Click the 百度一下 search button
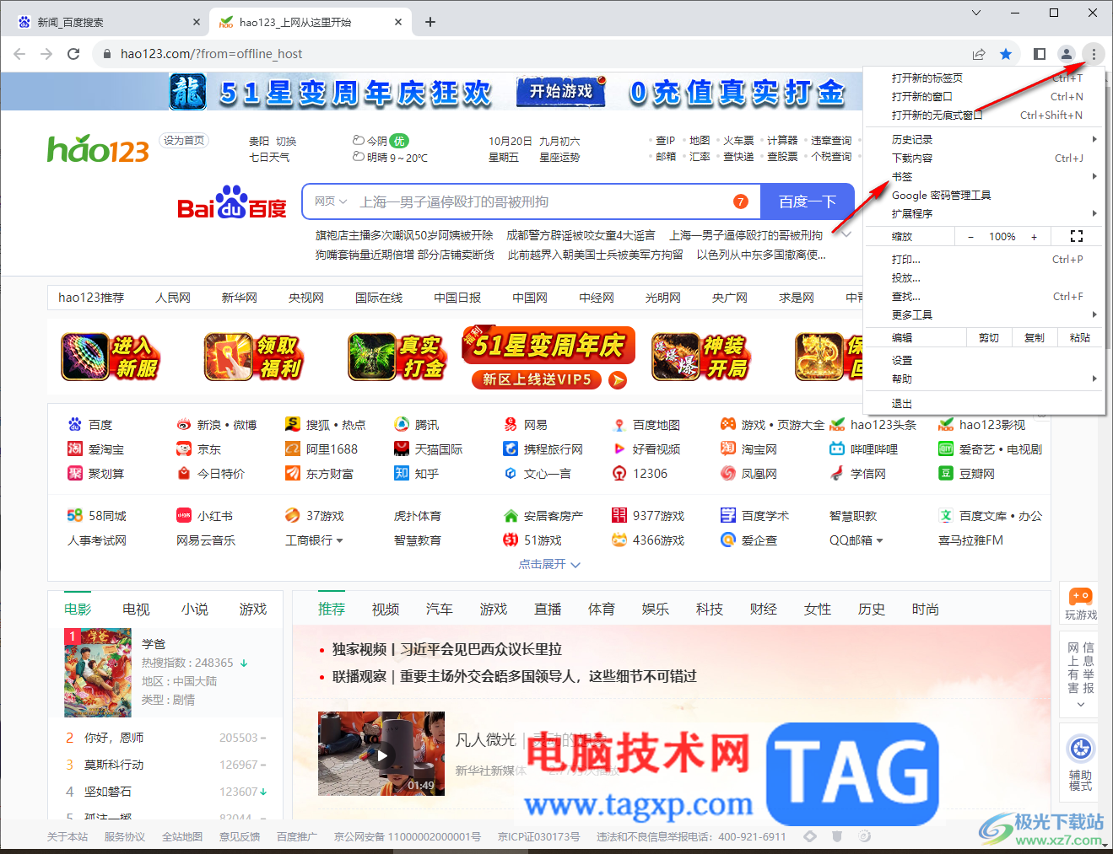Viewport: 1113px width, 854px height. [x=807, y=201]
